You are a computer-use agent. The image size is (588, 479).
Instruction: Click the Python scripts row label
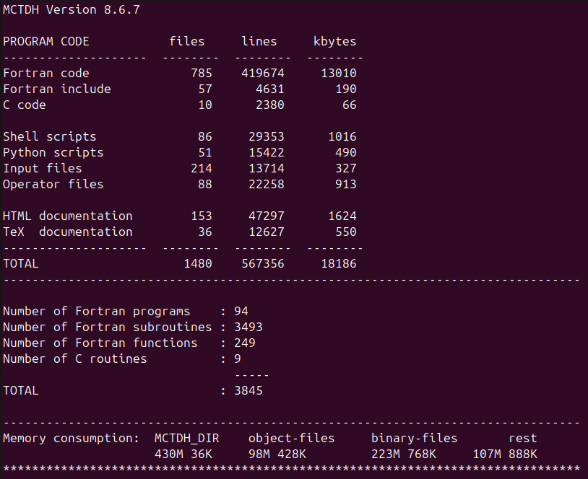pyautogui.click(x=53, y=152)
